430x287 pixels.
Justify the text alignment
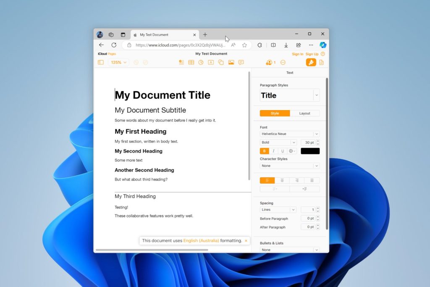pos(312,180)
